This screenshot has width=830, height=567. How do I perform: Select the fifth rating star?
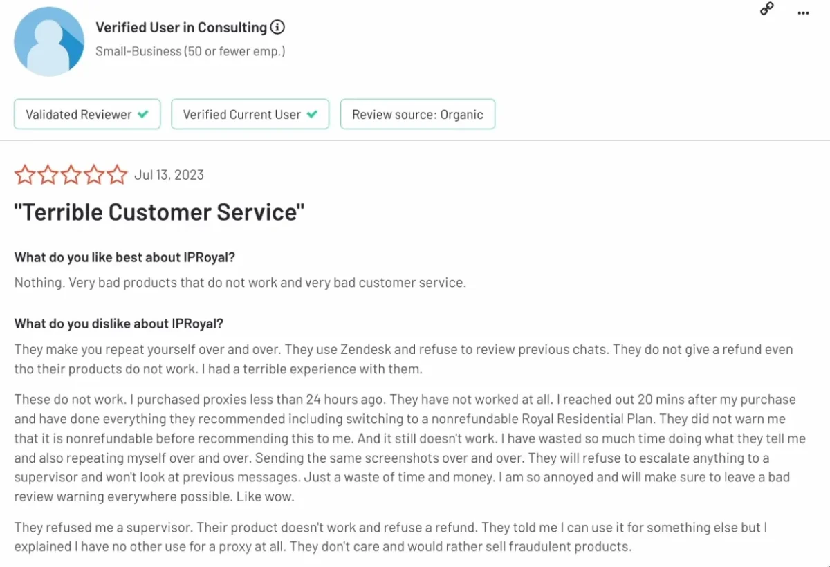[118, 174]
